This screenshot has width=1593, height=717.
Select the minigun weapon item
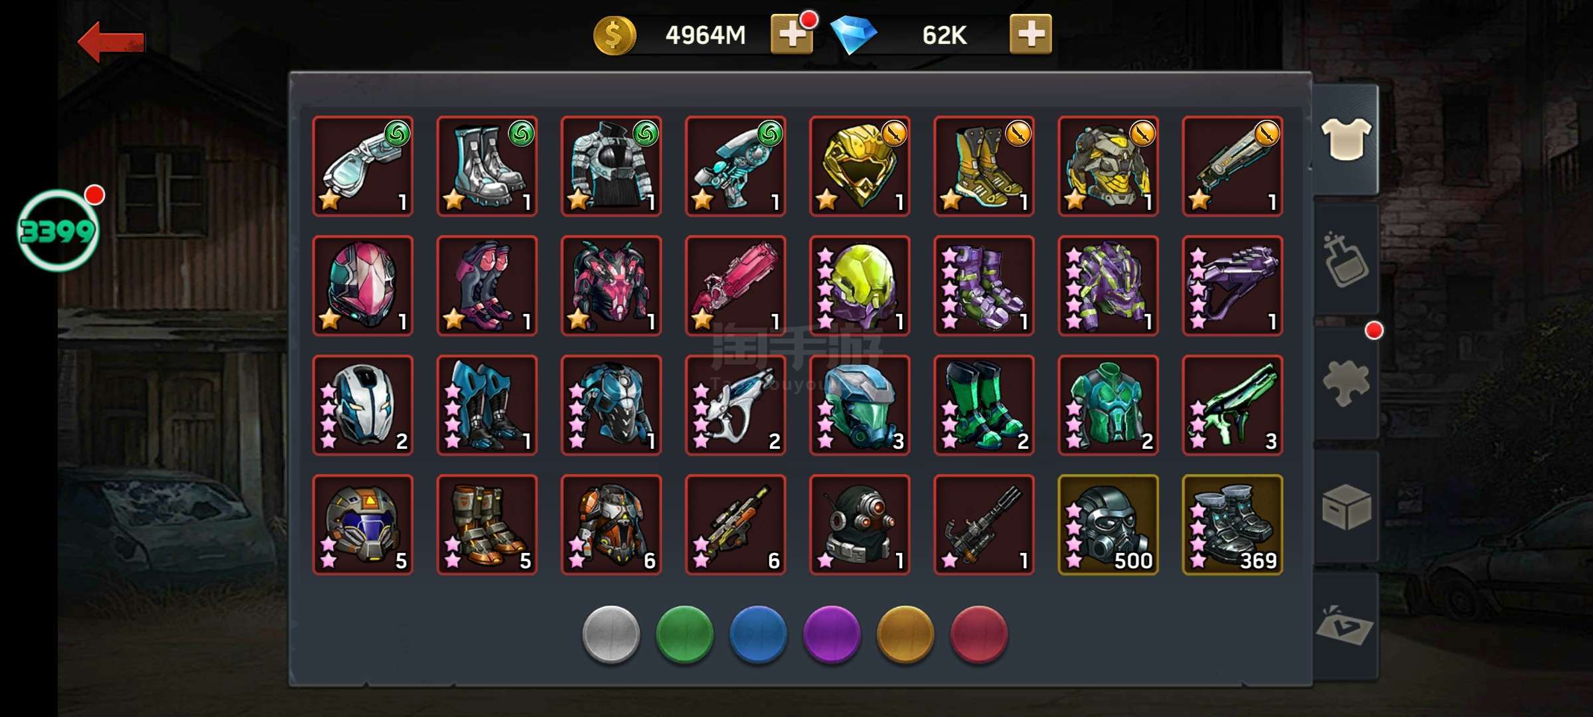983,524
